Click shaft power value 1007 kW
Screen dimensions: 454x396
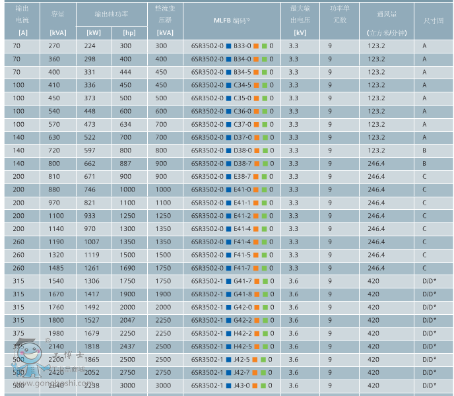pyautogui.click(x=92, y=242)
